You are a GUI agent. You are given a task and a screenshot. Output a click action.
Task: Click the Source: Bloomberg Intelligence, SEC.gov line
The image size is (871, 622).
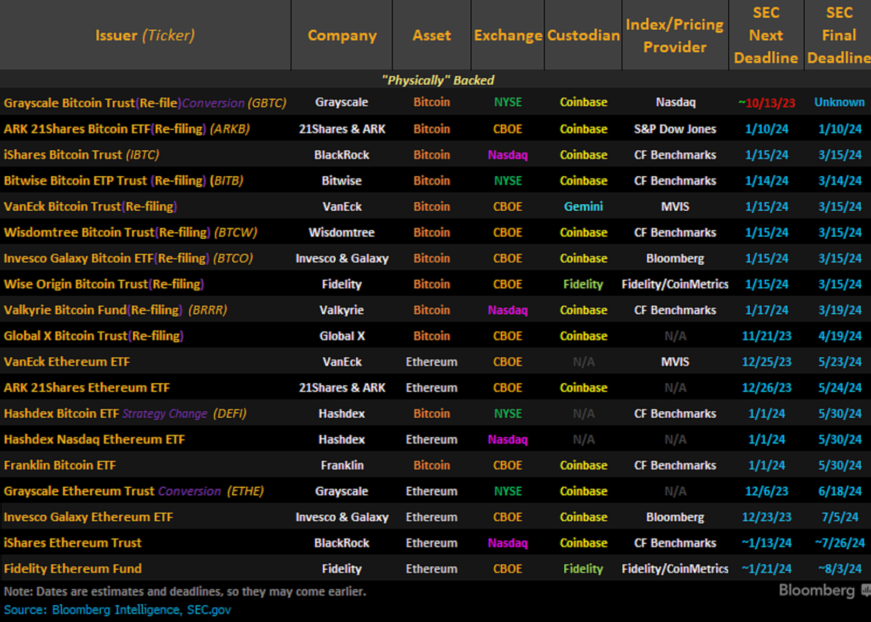coord(117,610)
